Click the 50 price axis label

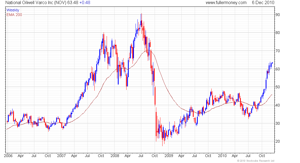coord(277,87)
